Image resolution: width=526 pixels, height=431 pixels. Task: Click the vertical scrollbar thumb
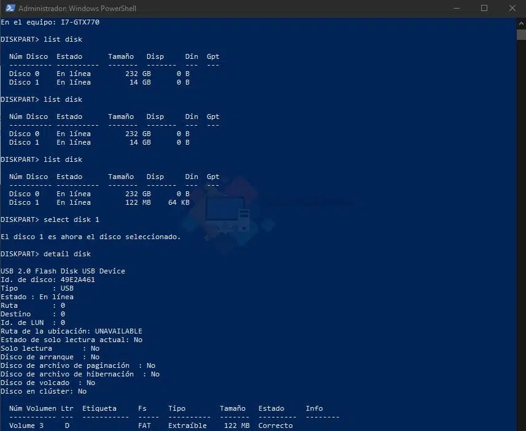point(521,35)
